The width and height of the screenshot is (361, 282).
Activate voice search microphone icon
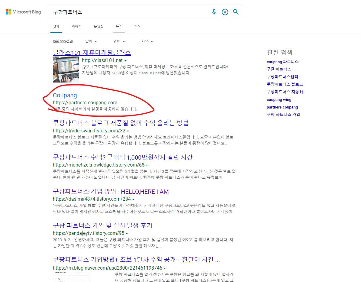point(214,12)
